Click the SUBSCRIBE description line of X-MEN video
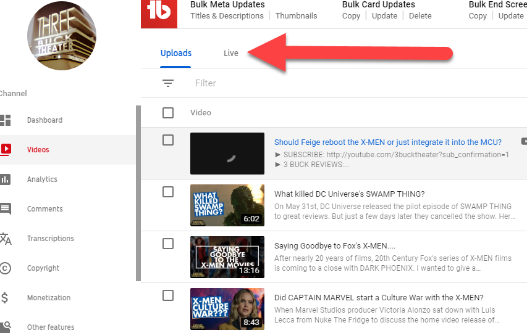 point(392,155)
